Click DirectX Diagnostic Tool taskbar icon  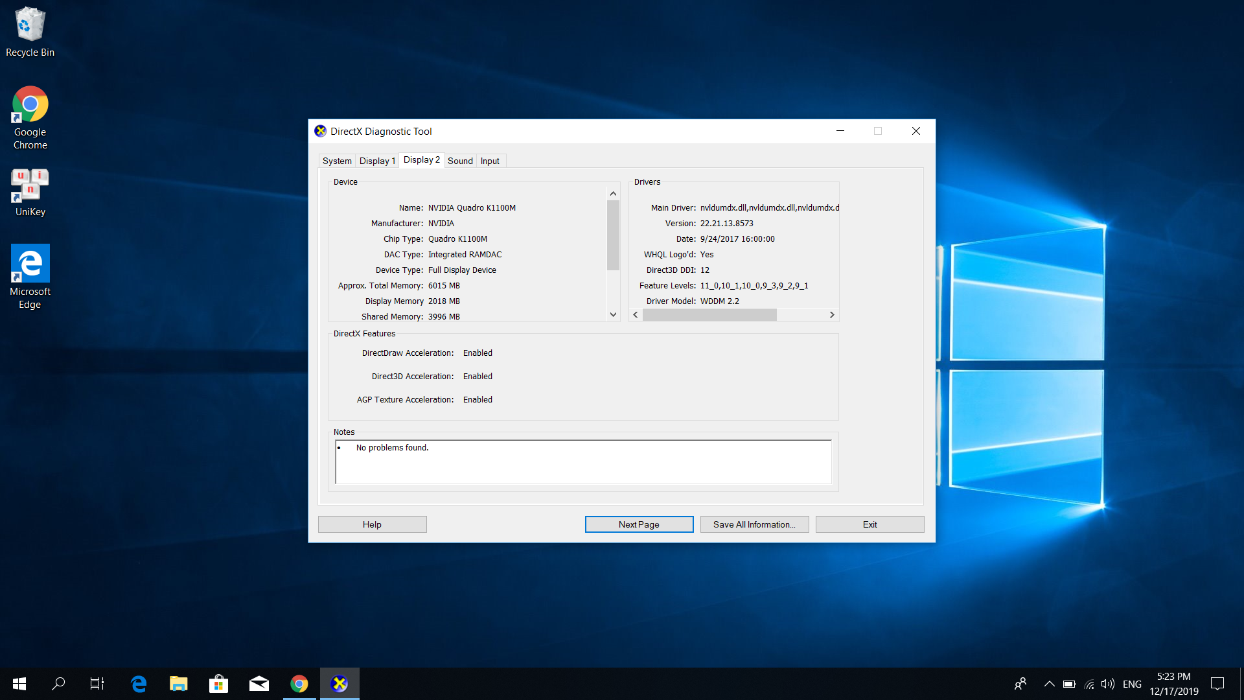click(340, 684)
